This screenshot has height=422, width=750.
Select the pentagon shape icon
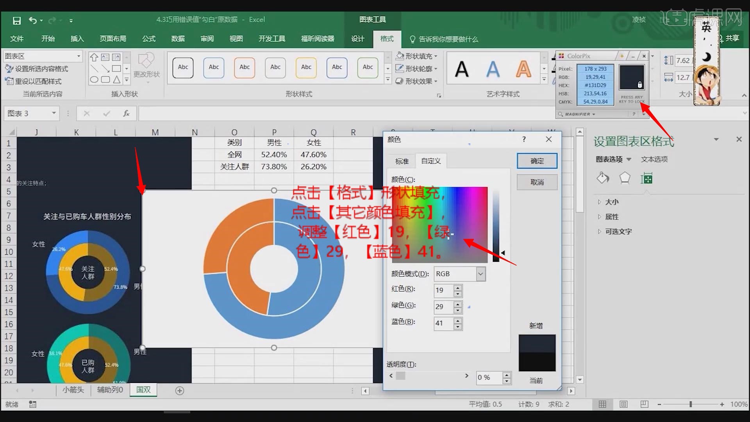tap(625, 178)
